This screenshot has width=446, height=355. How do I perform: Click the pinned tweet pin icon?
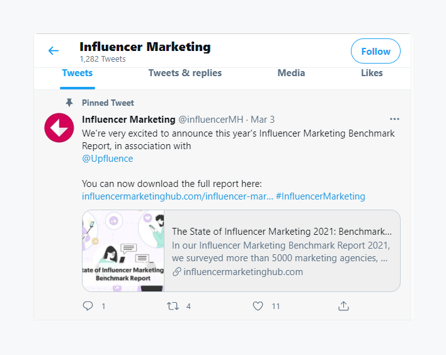coord(69,103)
